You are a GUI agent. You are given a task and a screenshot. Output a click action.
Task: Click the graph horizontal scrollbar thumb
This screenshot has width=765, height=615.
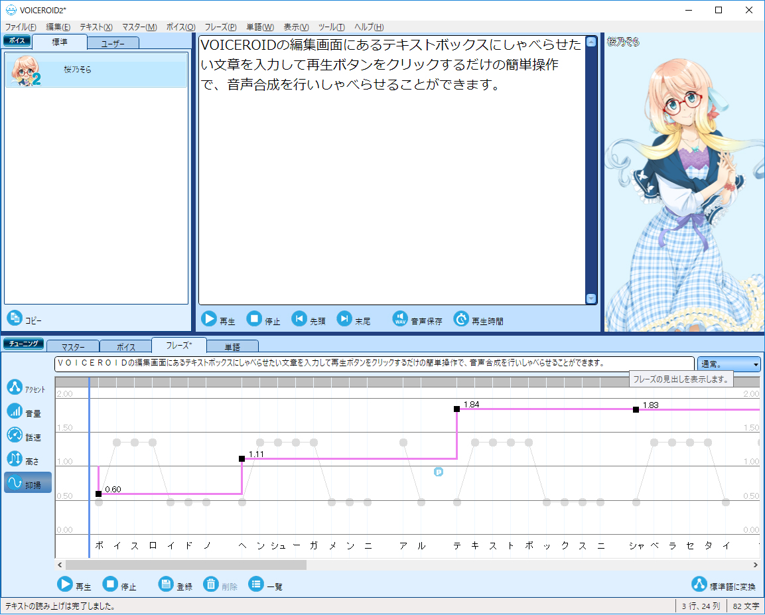tap(186, 565)
